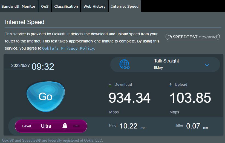The image size is (225, 143).
Task: Click the 09:32 test time
Action: (x=43, y=67)
